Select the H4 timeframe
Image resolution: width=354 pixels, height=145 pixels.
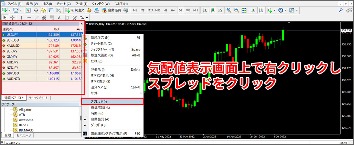[x=173, y=10]
